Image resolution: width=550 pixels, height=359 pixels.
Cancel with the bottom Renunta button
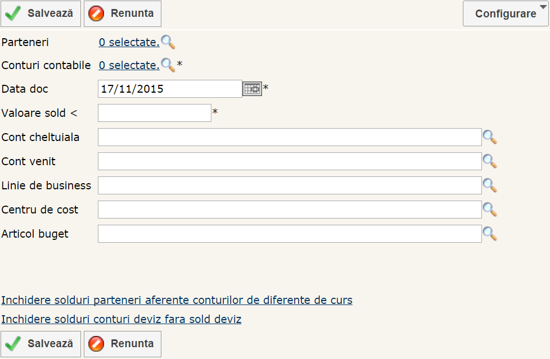(123, 344)
